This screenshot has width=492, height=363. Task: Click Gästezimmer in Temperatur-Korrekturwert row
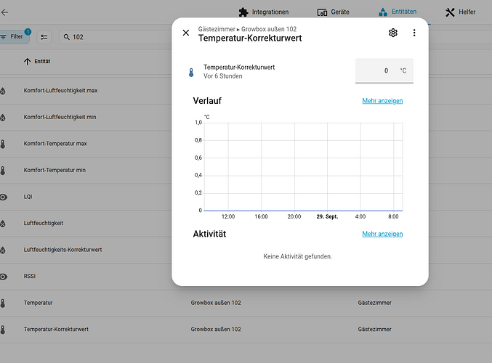click(375, 330)
